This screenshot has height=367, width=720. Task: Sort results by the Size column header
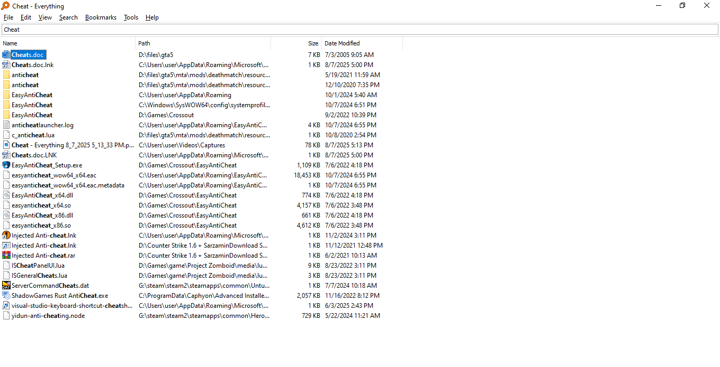pyautogui.click(x=296, y=43)
